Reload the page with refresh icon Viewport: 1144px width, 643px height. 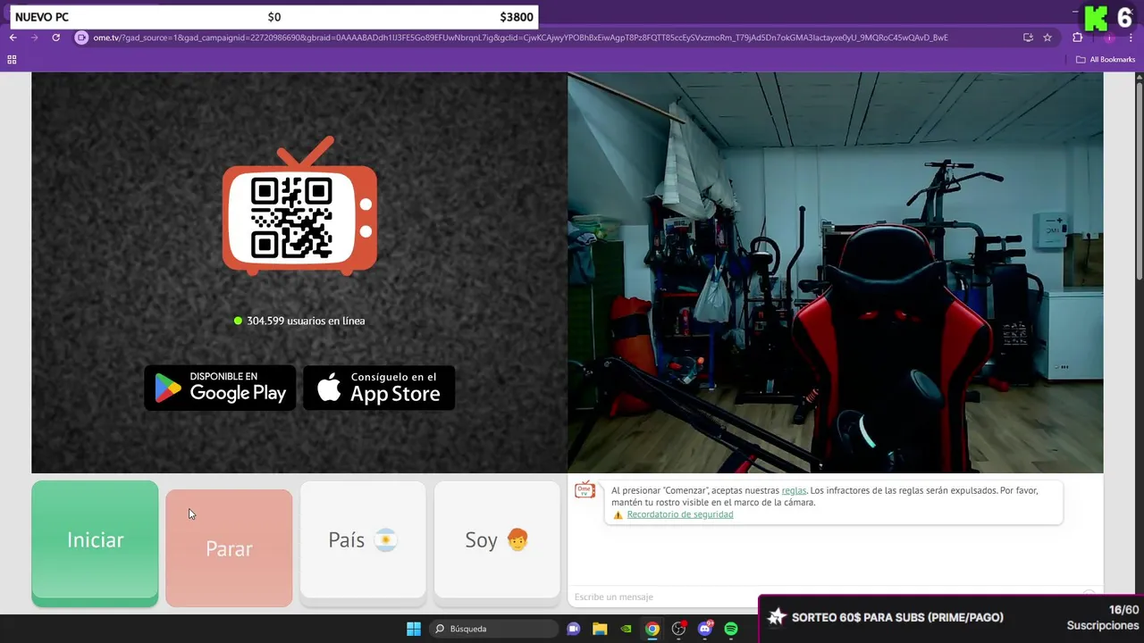click(55, 38)
